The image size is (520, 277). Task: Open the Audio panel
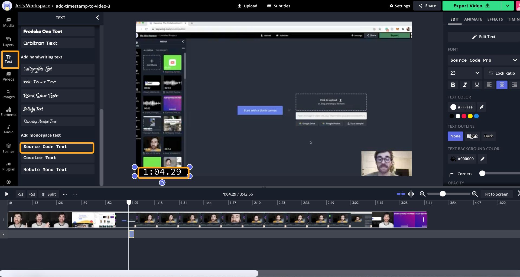pyautogui.click(x=8, y=129)
